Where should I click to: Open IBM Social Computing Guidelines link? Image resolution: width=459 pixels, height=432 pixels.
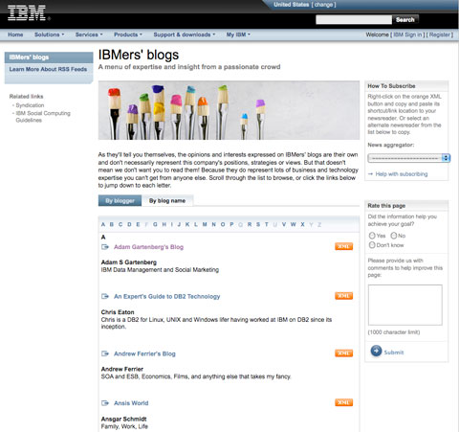pos(43,117)
